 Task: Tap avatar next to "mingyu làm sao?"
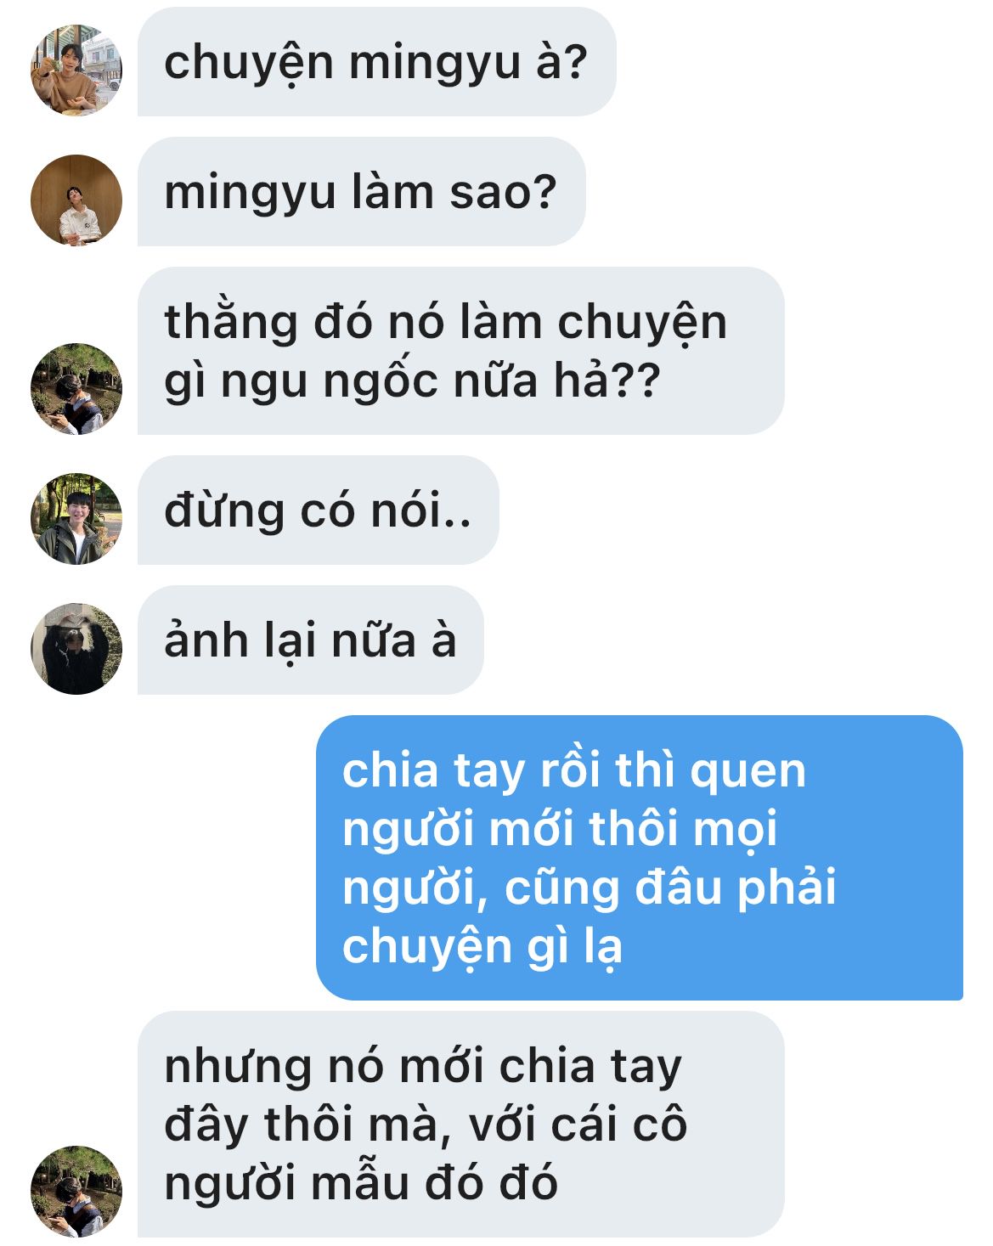click(x=76, y=200)
